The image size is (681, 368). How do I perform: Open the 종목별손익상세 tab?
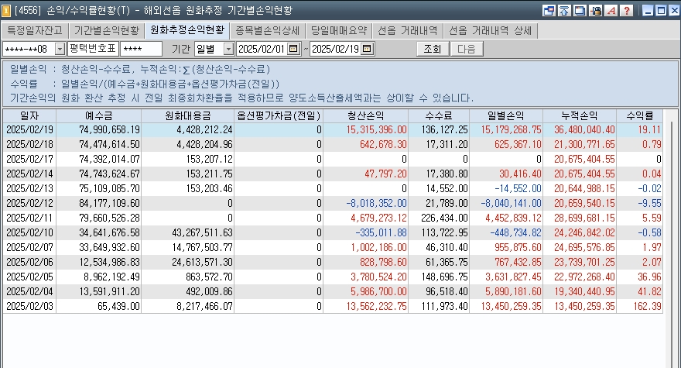point(268,31)
